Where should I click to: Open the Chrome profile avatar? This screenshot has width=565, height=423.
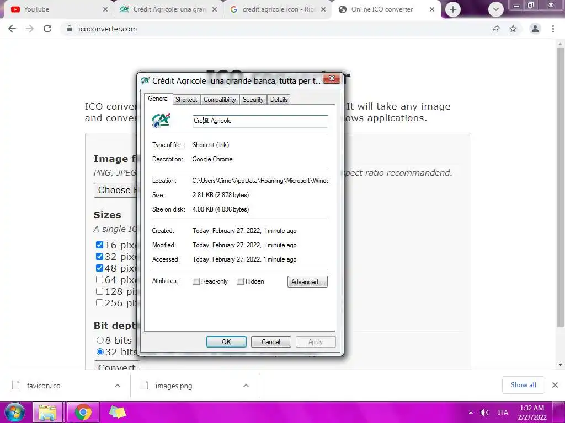tap(535, 29)
